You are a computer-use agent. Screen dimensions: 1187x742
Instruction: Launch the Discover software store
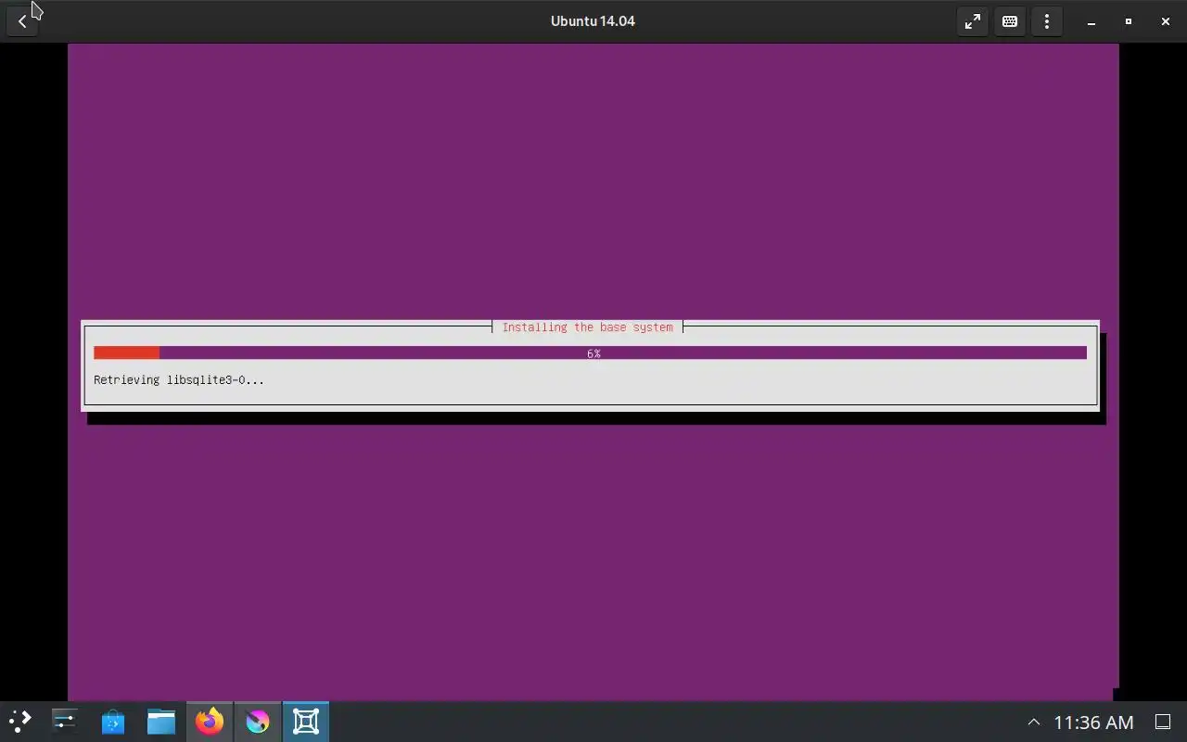pyautogui.click(x=113, y=721)
